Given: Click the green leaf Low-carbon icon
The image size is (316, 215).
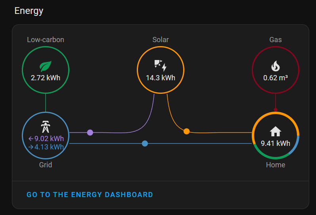Looking at the screenshot, I should pyautogui.click(x=46, y=66).
